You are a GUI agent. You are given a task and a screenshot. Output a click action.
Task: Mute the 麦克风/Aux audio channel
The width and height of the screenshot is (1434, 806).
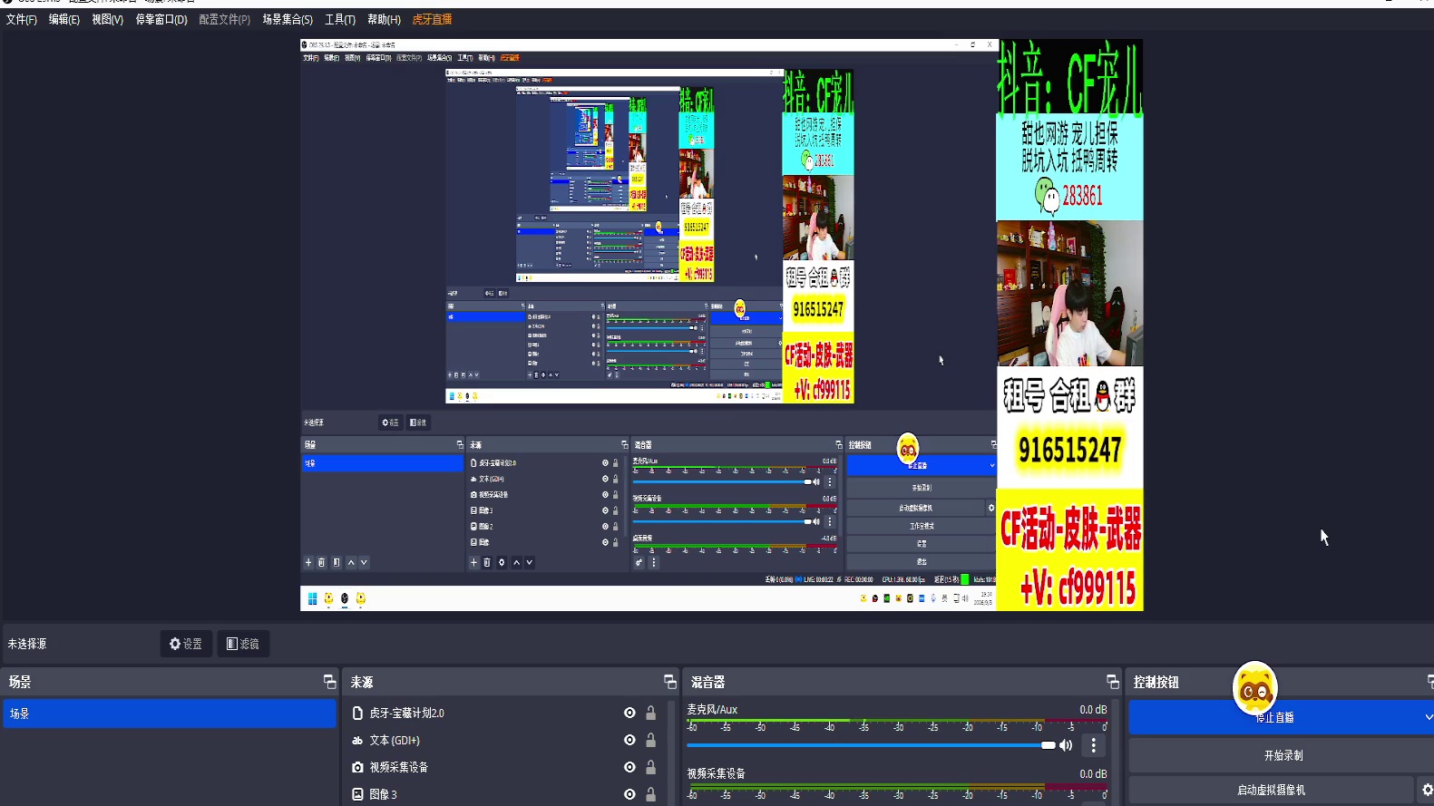coord(1066,745)
